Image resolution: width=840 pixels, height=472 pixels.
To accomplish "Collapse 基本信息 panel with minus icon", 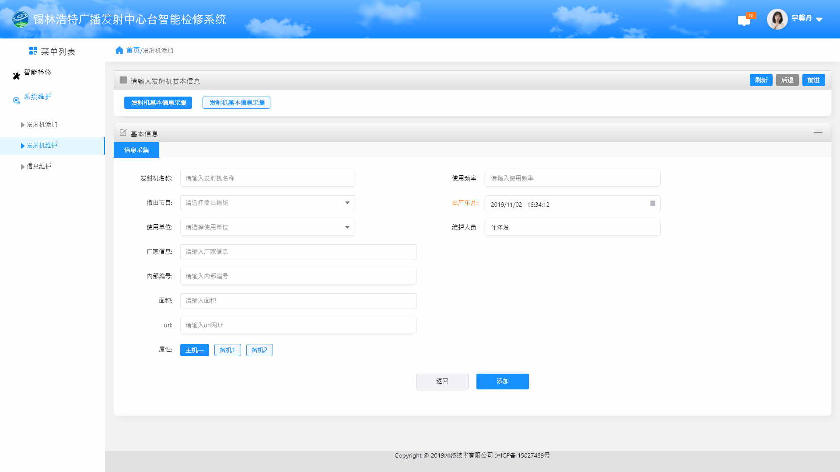I will pyautogui.click(x=818, y=133).
